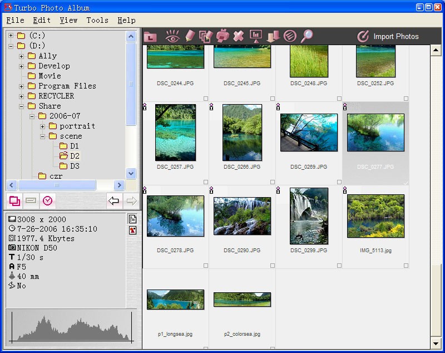Image resolution: width=445 pixels, height=353 pixels.
Task: Click the eye view icon in toolbar
Action: point(172,37)
